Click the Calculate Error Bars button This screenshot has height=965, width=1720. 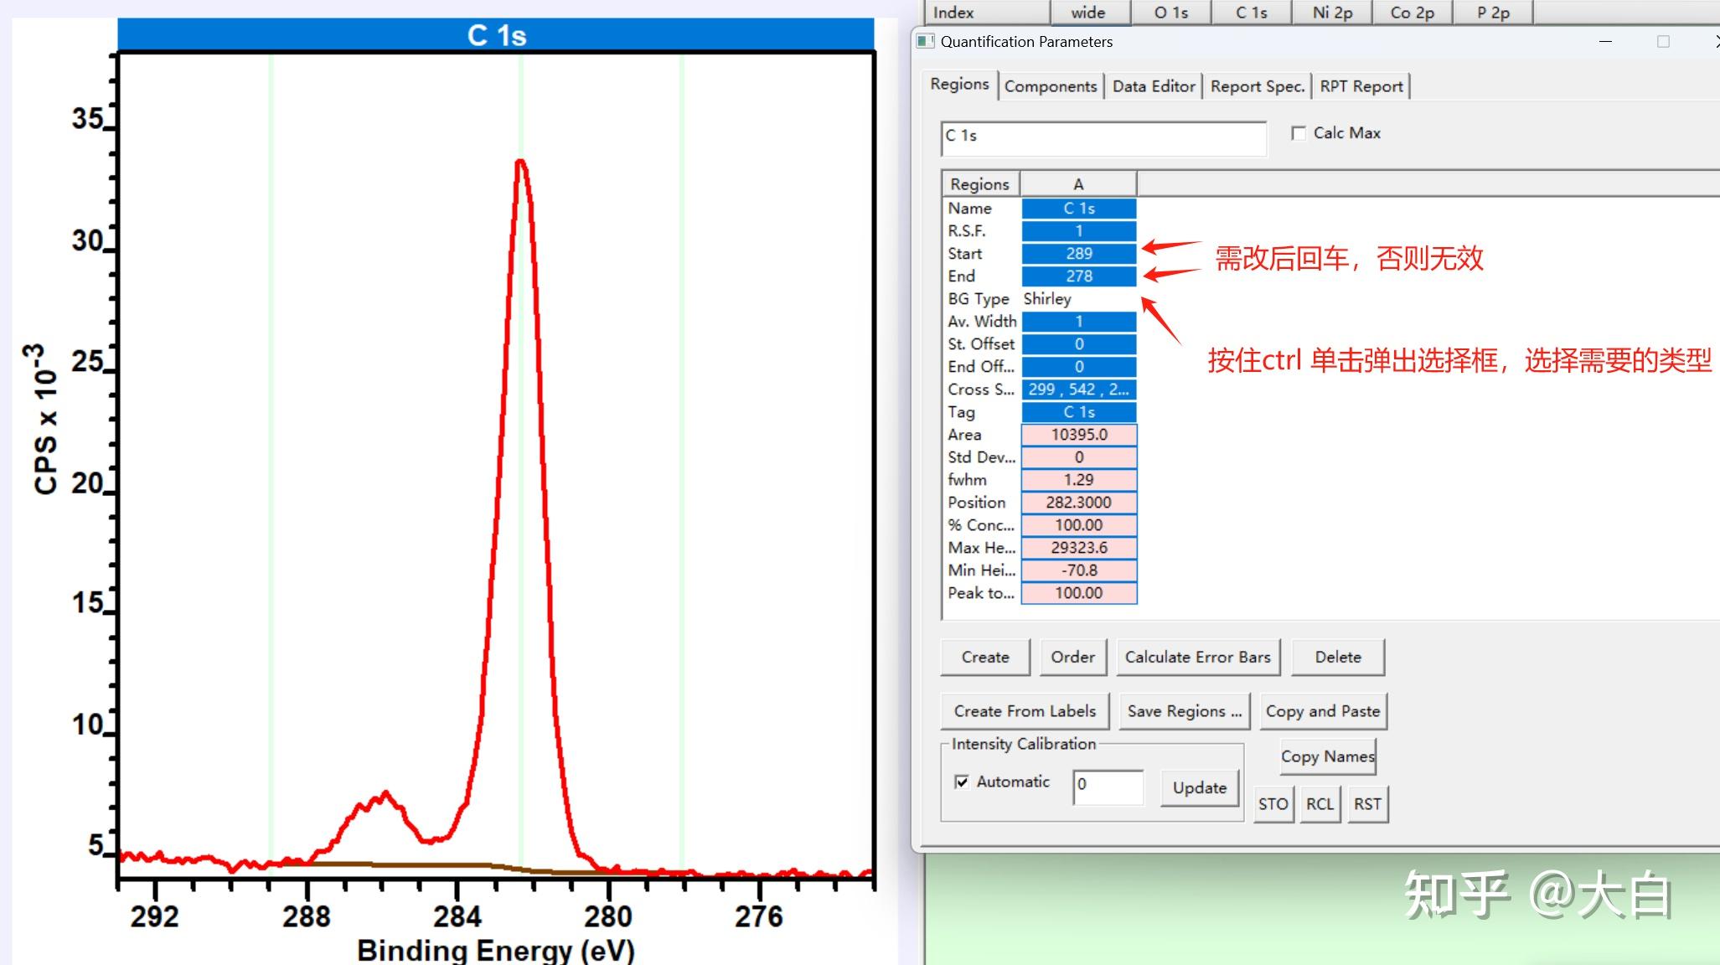(x=1197, y=657)
